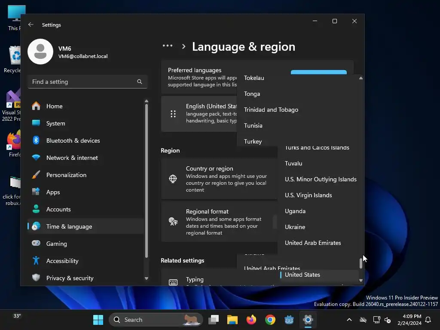Open File Explorer from the taskbar
440x330 pixels.
(x=232, y=320)
